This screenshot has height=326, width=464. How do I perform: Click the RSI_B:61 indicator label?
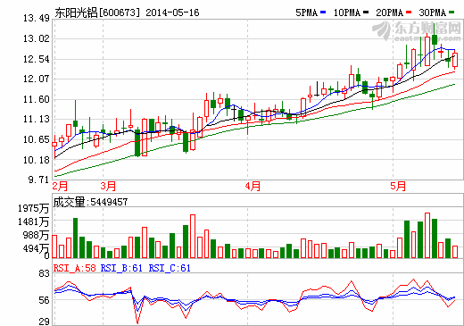[x=121, y=268]
